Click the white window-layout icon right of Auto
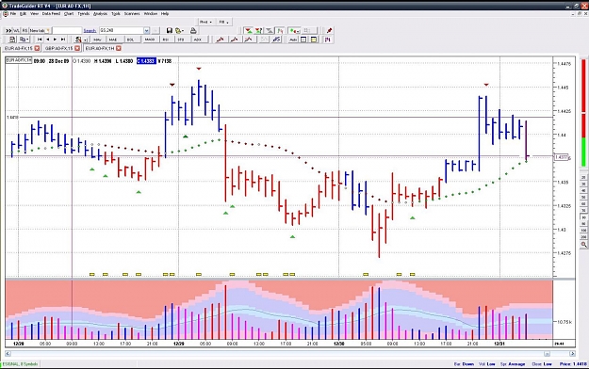 pyautogui.click(x=303, y=40)
